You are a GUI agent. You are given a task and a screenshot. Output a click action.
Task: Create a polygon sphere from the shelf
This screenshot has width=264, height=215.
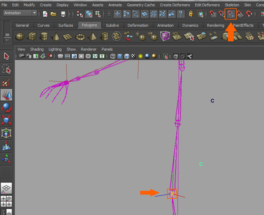tap(20, 36)
